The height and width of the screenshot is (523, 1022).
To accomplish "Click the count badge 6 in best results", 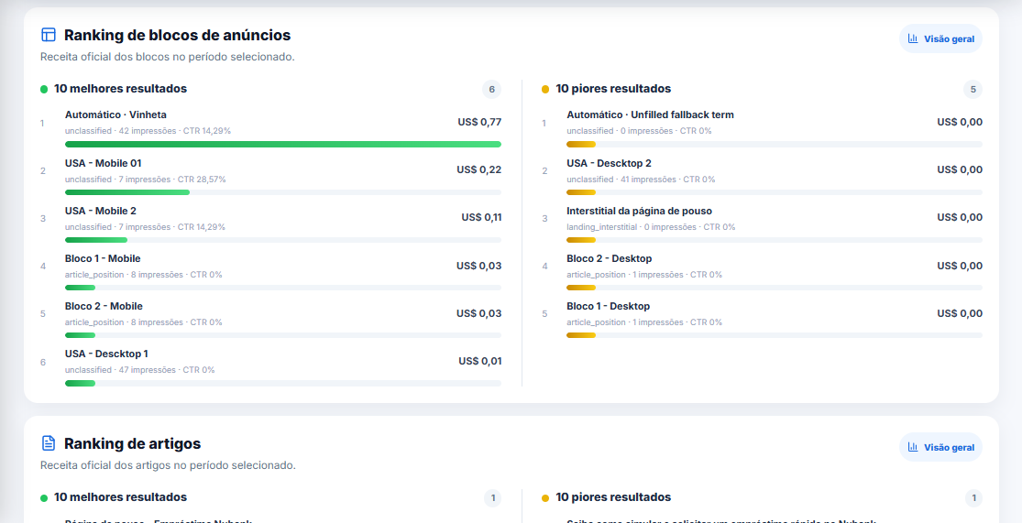I will [x=491, y=90].
